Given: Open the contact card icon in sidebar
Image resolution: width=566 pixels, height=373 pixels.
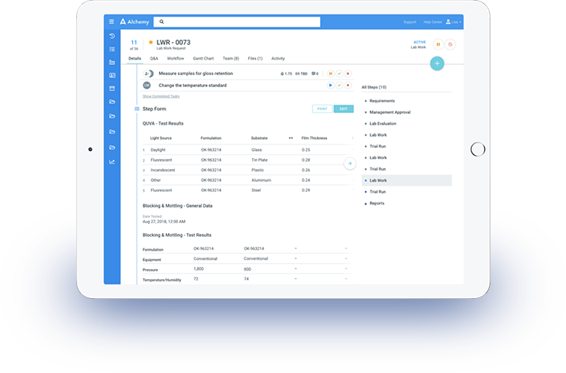Looking at the screenshot, I should (112, 76).
